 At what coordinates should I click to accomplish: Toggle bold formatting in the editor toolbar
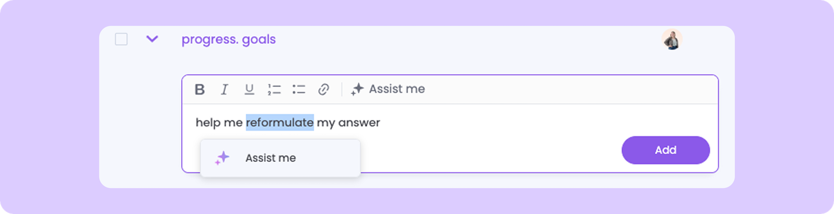coord(200,89)
